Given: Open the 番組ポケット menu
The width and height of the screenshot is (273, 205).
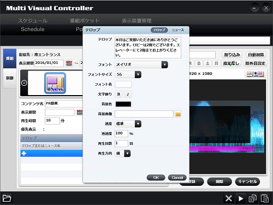Looking at the screenshot, I should click(85, 21).
